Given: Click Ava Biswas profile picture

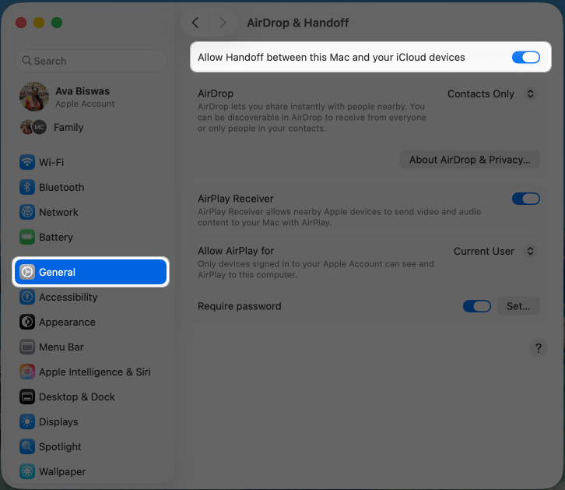Looking at the screenshot, I should point(34,97).
